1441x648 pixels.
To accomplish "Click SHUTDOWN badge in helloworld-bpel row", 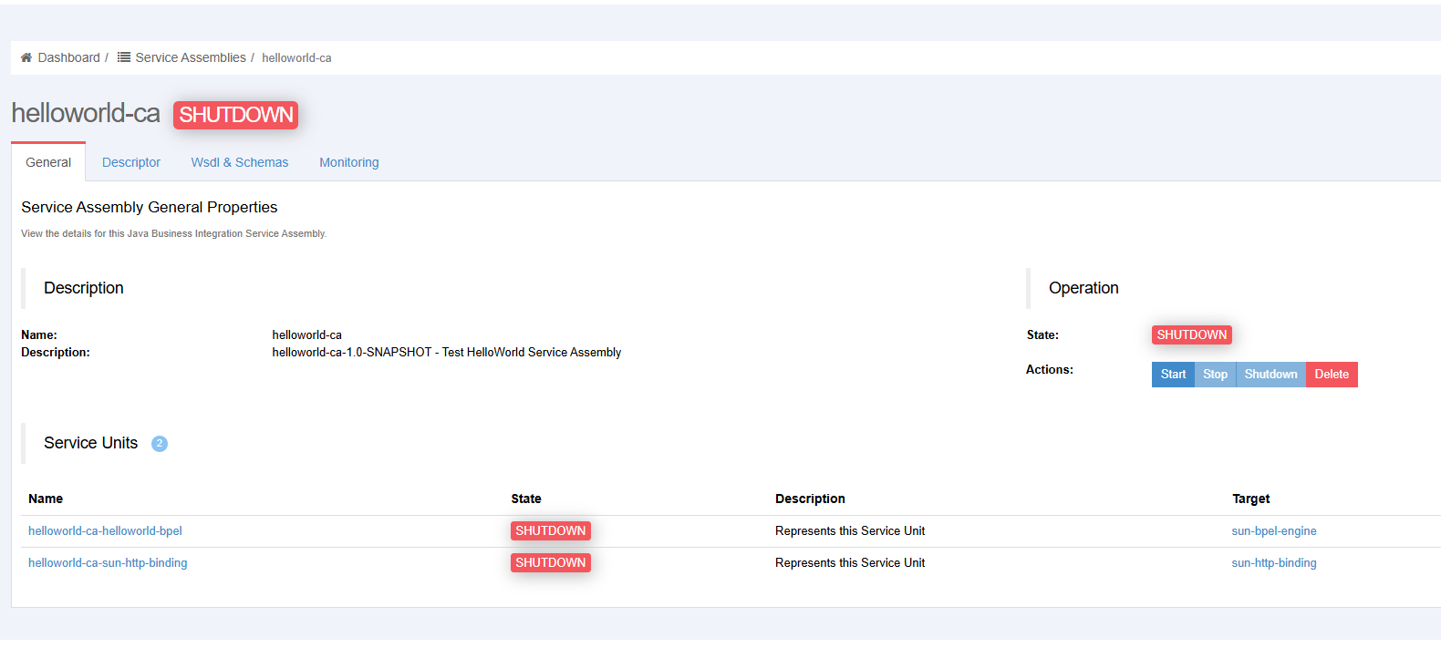I will tap(551, 531).
